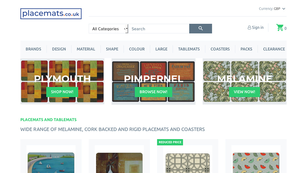Expand the Currency GBP chevron

coord(284,8)
